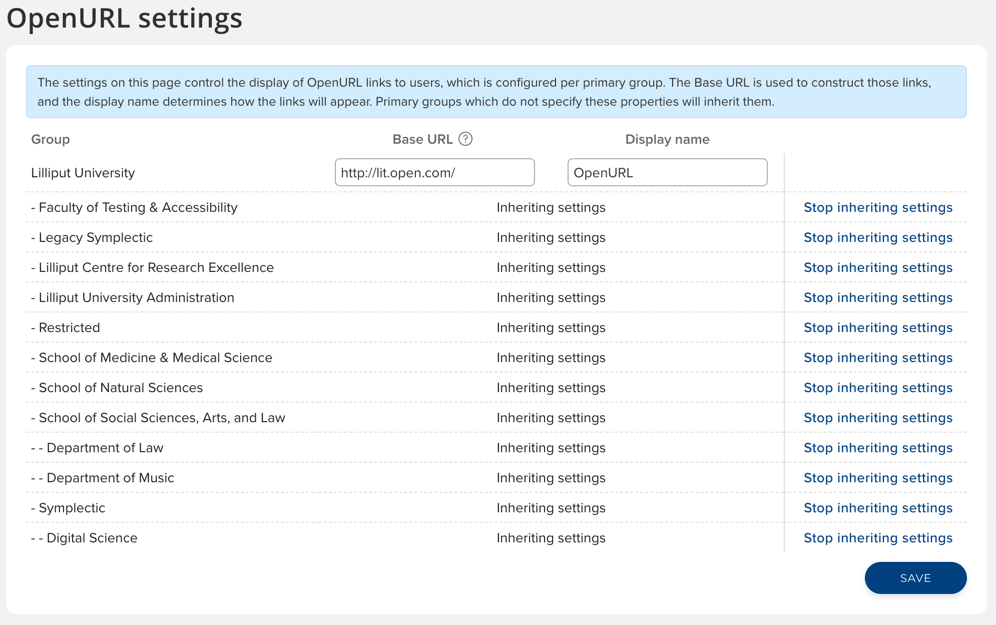Stop inheriting settings for Restricted group
996x625 pixels.
pos(878,328)
